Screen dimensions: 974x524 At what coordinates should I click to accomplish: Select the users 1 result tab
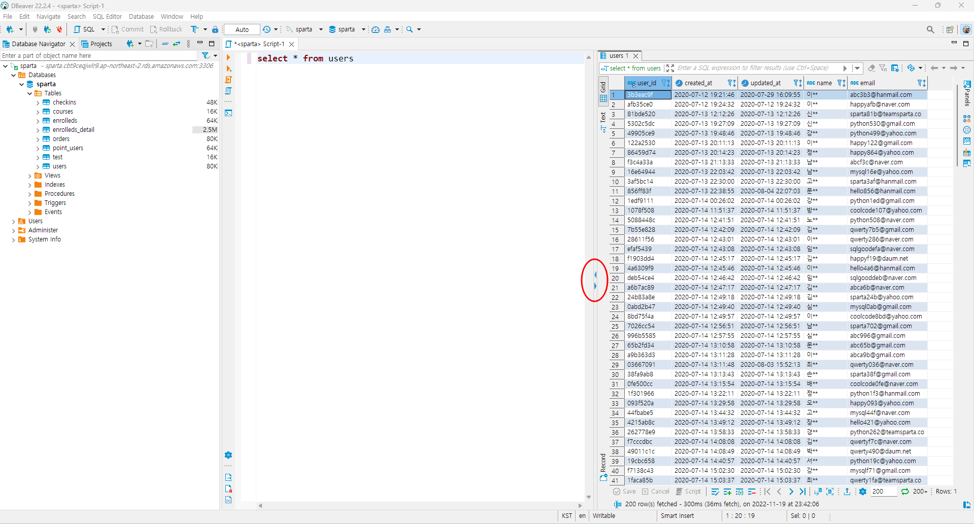coord(619,56)
